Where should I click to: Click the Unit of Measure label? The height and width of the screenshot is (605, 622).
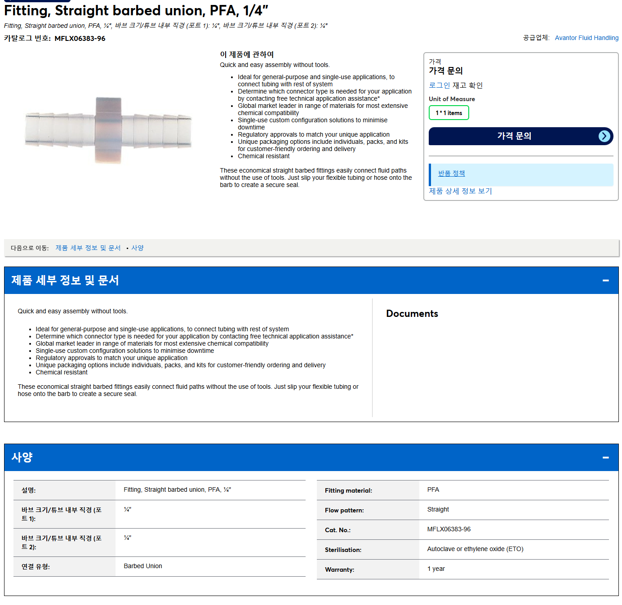click(x=452, y=99)
